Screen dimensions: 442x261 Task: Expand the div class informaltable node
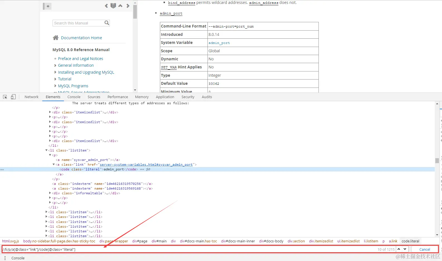click(50, 193)
